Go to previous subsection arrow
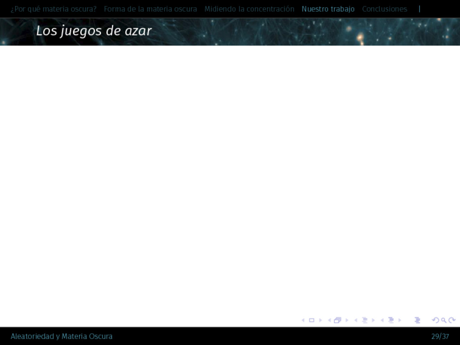This screenshot has width=460, height=345. (x=356, y=320)
